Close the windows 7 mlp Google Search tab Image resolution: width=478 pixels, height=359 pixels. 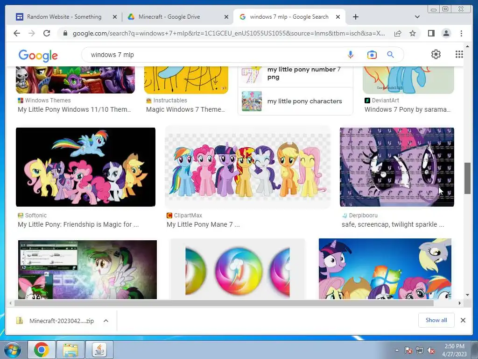[x=338, y=17]
